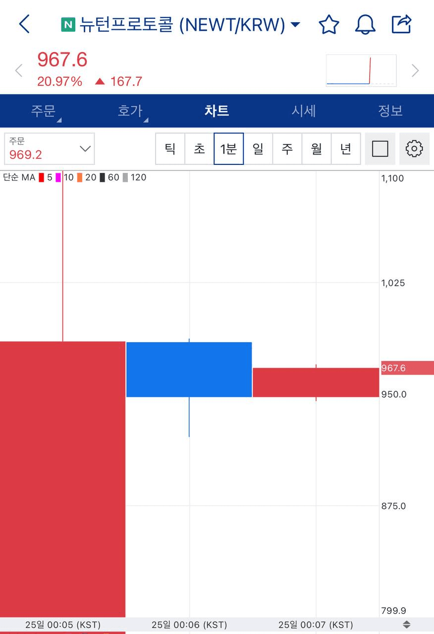Click the 25일 00:06 (KST) time label

click(189, 625)
